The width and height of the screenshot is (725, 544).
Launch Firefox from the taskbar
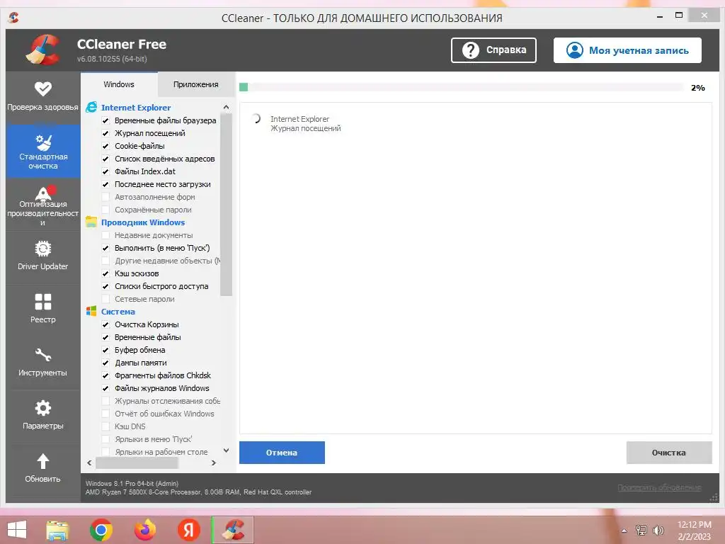coord(145,530)
